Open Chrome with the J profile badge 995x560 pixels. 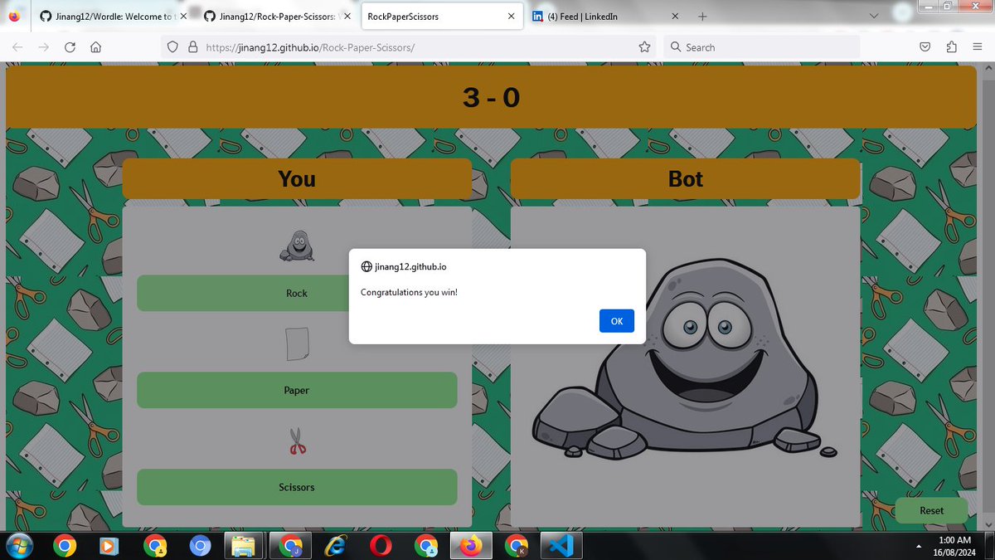point(290,546)
